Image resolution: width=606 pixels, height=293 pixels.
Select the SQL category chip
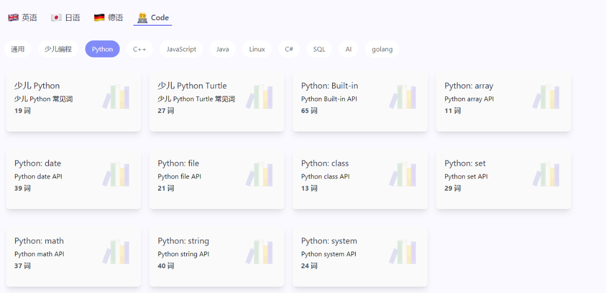coord(319,49)
